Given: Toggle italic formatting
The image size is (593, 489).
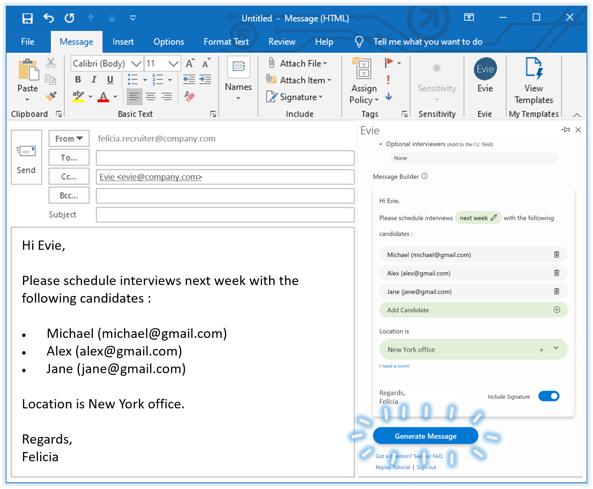Looking at the screenshot, I should coord(94,79).
